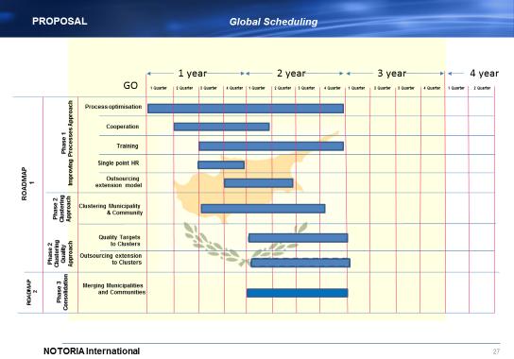Click Merging Municipalities and Communities label

pos(113,289)
